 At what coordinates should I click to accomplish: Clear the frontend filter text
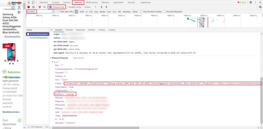tap(53, 12)
